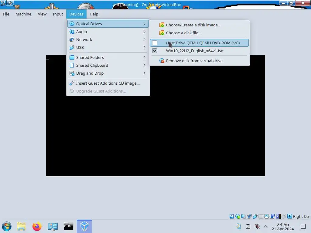Expand the Audio submenu arrow

click(144, 32)
